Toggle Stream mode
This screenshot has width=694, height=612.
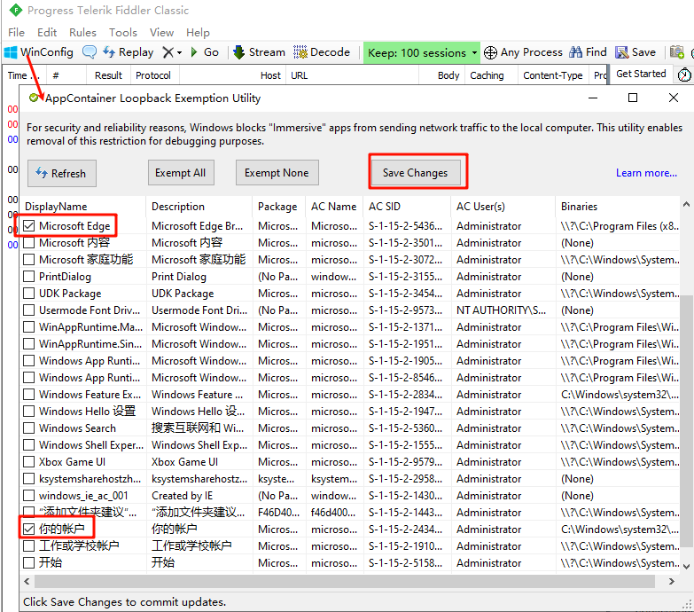259,52
